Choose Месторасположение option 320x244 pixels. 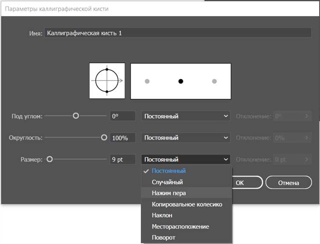pyautogui.click(x=180, y=226)
